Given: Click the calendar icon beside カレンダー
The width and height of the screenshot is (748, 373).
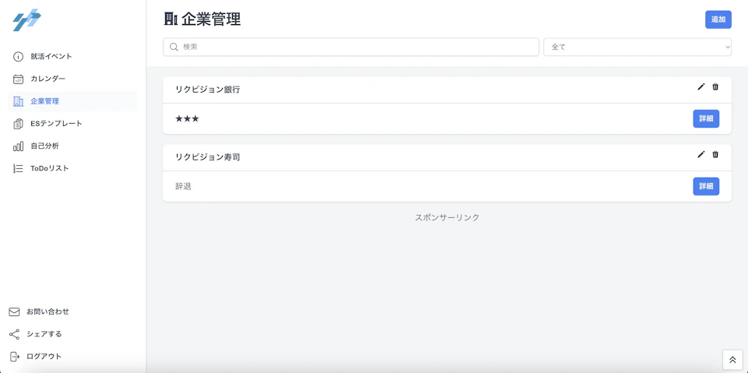Looking at the screenshot, I should (18, 79).
